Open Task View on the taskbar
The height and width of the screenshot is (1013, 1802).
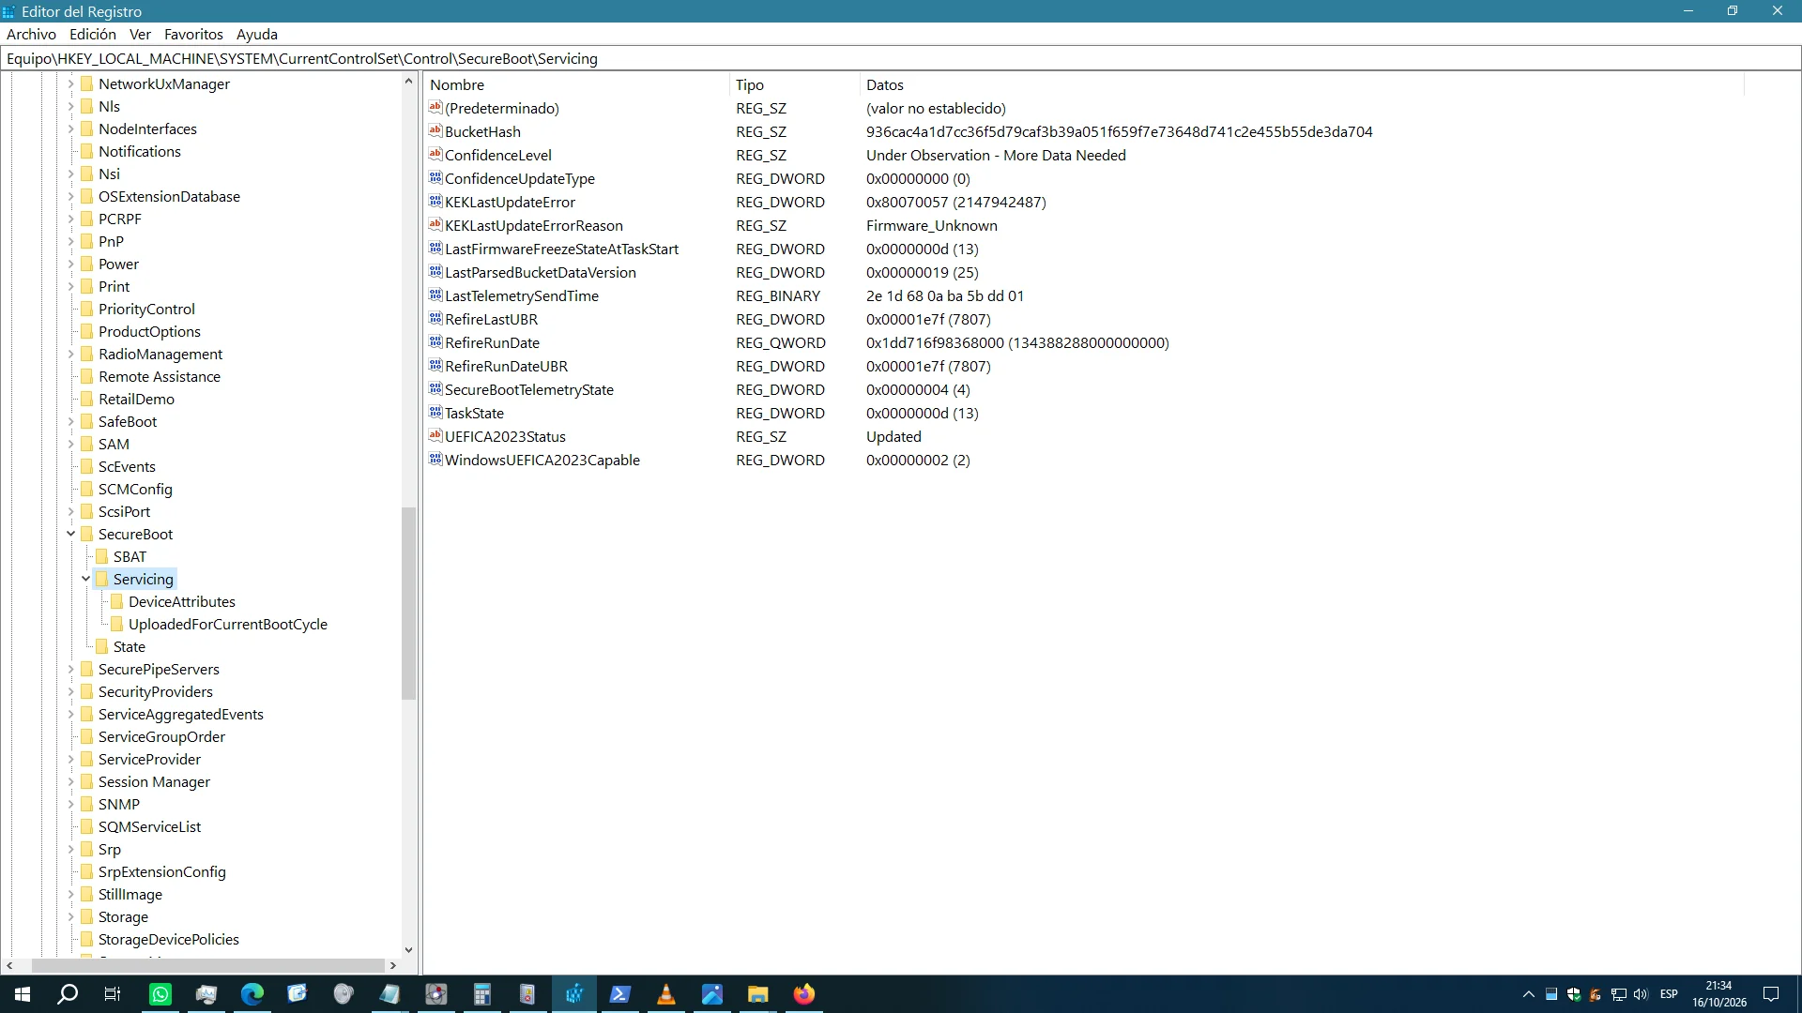click(x=113, y=994)
